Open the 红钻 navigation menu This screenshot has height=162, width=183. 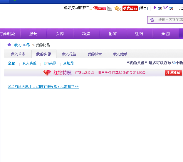(139, 34)
